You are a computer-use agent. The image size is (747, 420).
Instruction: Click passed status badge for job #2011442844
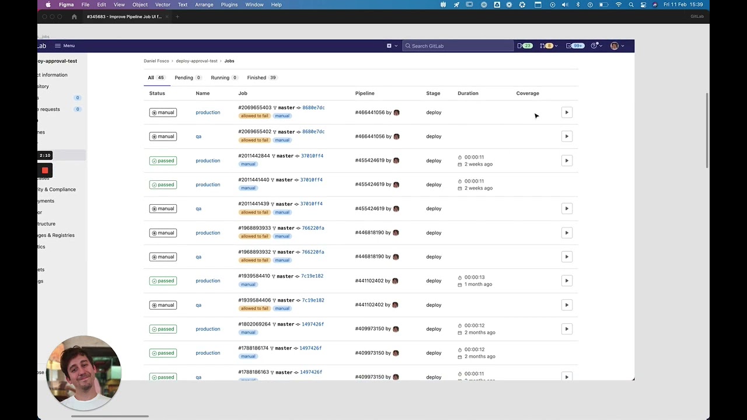pyautogui.click(x=163, y=160)
